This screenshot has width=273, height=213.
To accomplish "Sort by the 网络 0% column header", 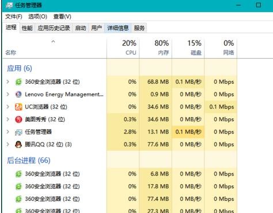I will point(221,48).
